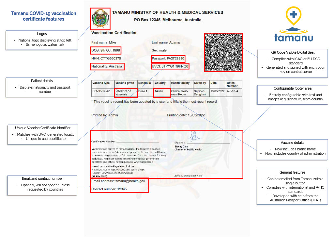Viewport: 334px width, 237px height.
Task: Click the "Logos" callout heading
Action: click(42, 34)
